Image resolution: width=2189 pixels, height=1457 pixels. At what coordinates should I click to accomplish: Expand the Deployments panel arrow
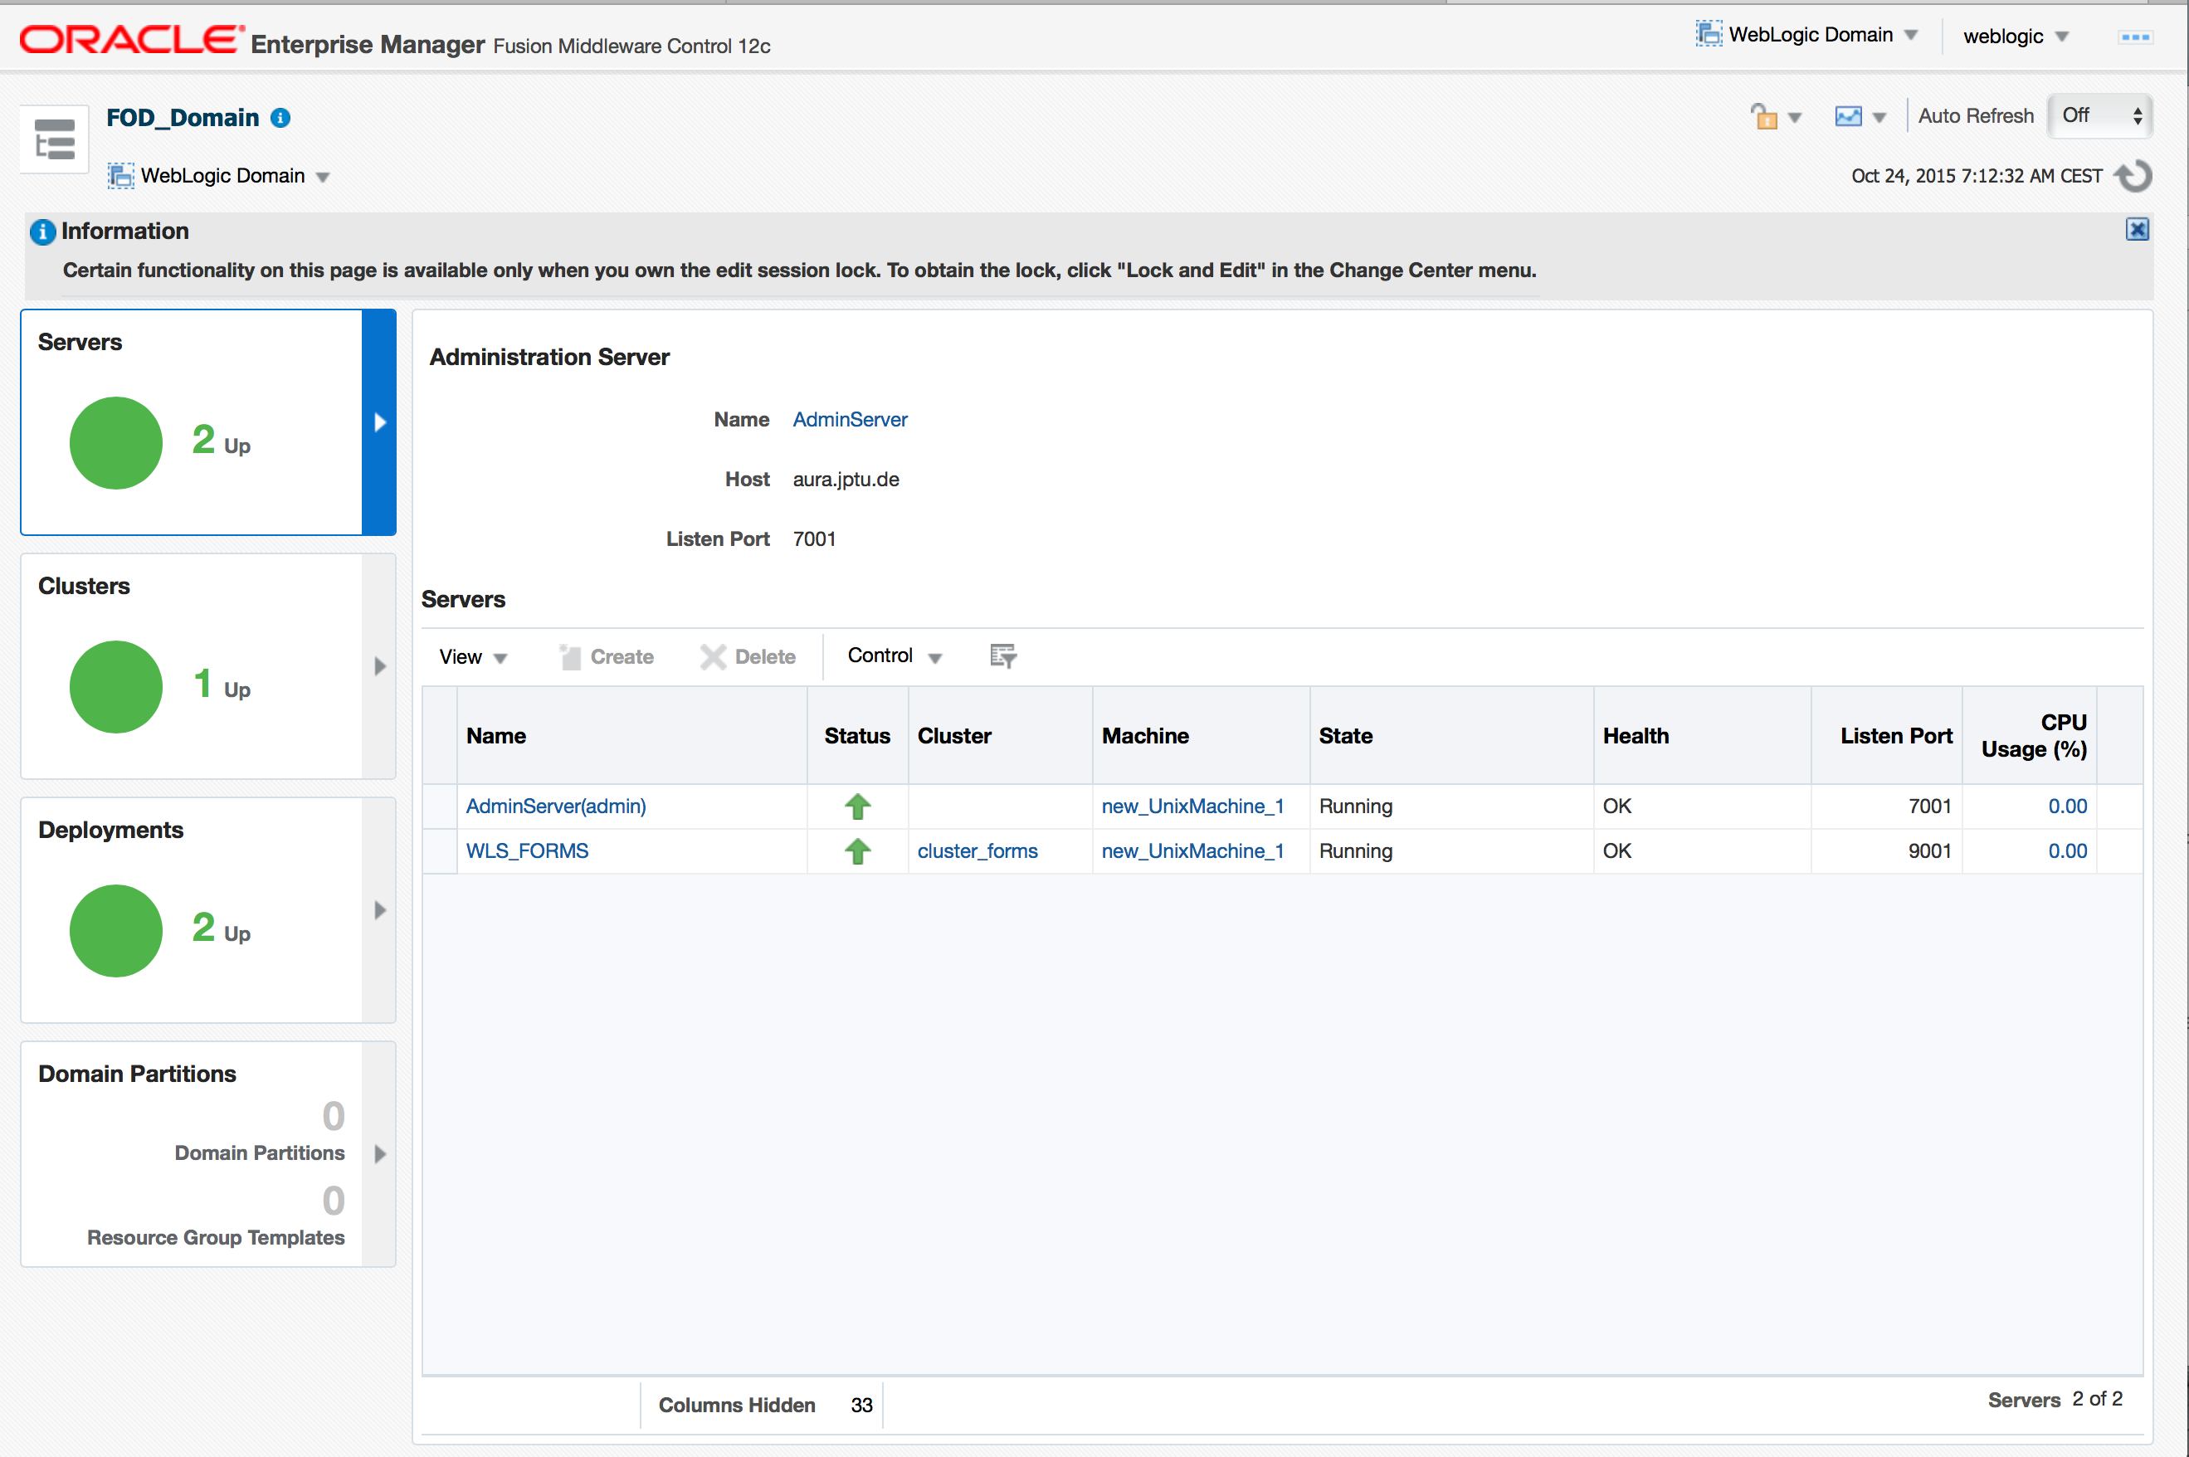coord(379,911)
